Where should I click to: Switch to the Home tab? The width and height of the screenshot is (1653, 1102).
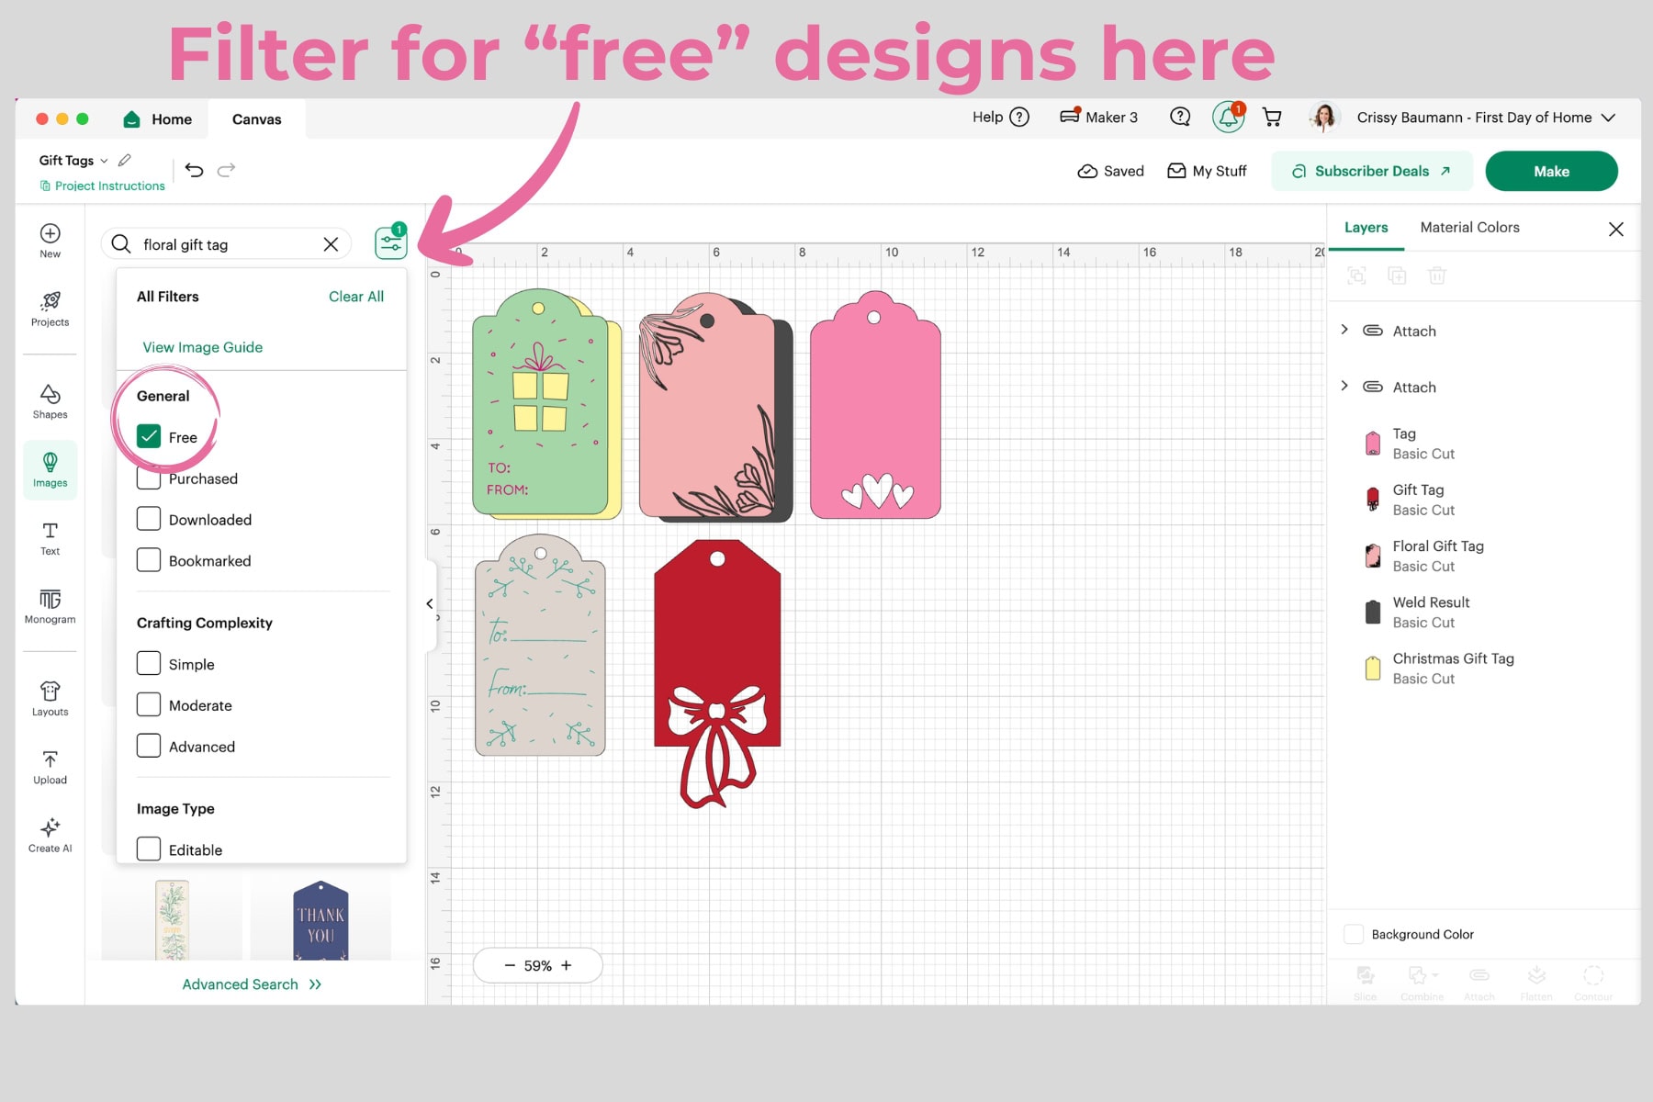(158, 119)
